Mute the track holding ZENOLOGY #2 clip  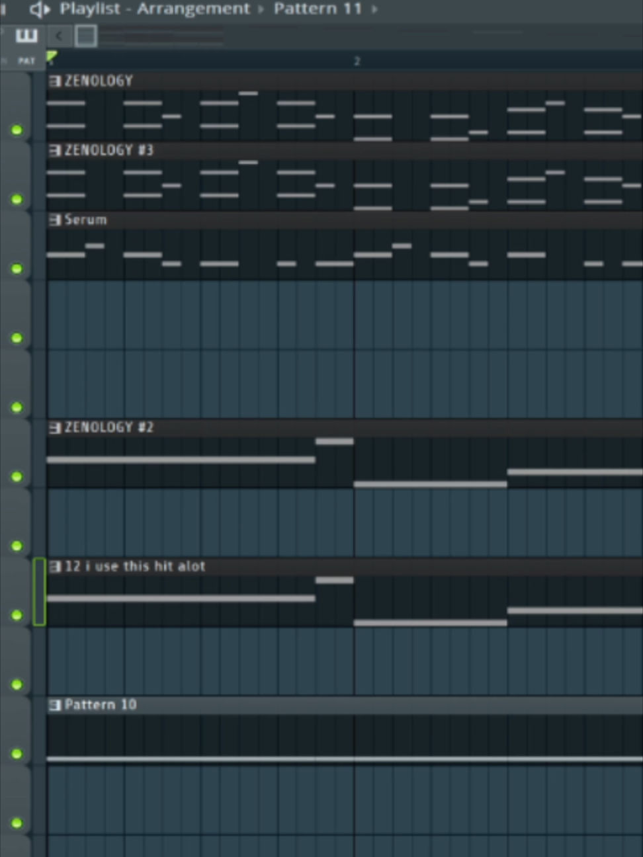tap(17, 476)
